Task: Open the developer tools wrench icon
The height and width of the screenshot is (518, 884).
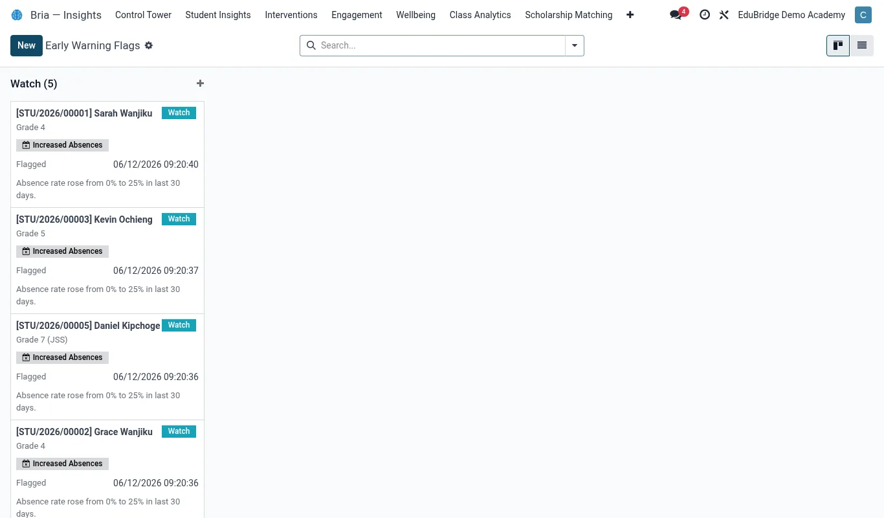Action: click(724, 15)
